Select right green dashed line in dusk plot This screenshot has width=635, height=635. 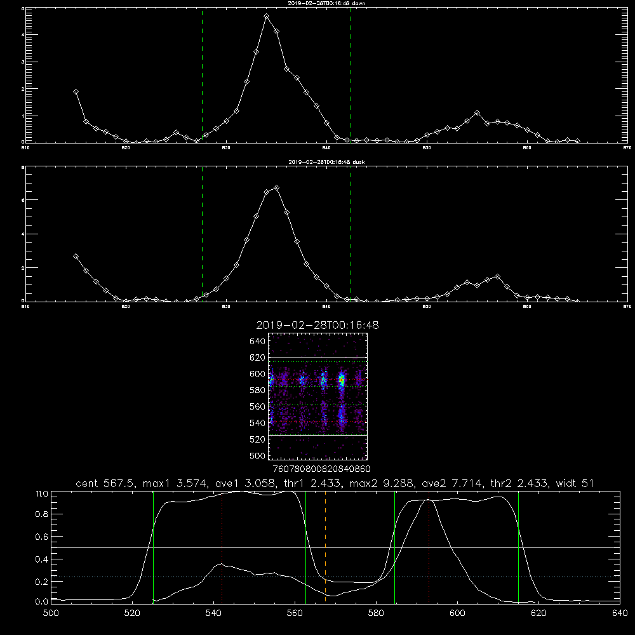click(351, 234)
